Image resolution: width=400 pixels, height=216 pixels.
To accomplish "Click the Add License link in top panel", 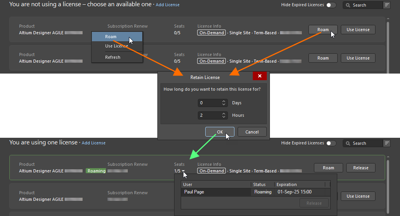I will pyautogui.click(x=167, y=5).
